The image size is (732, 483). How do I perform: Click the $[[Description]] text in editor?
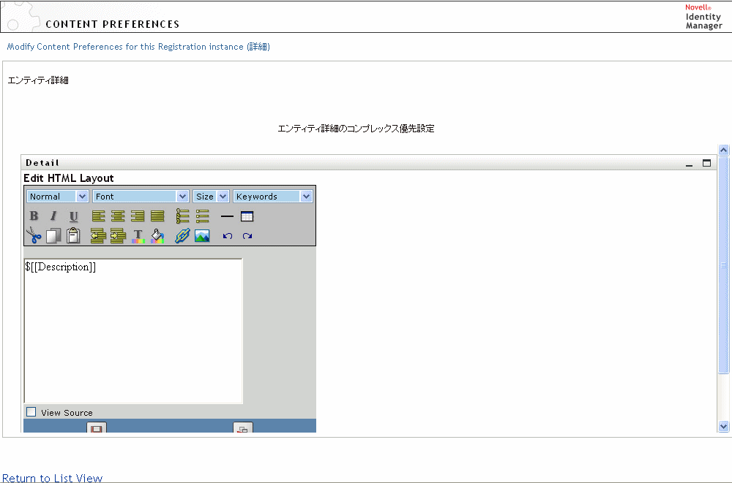coord(61,267)
